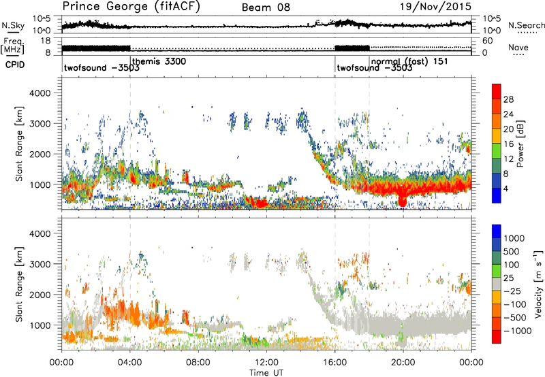Click the red power blob near 20:00
Viewport: 545px width, 377px height.
(402, 199)
